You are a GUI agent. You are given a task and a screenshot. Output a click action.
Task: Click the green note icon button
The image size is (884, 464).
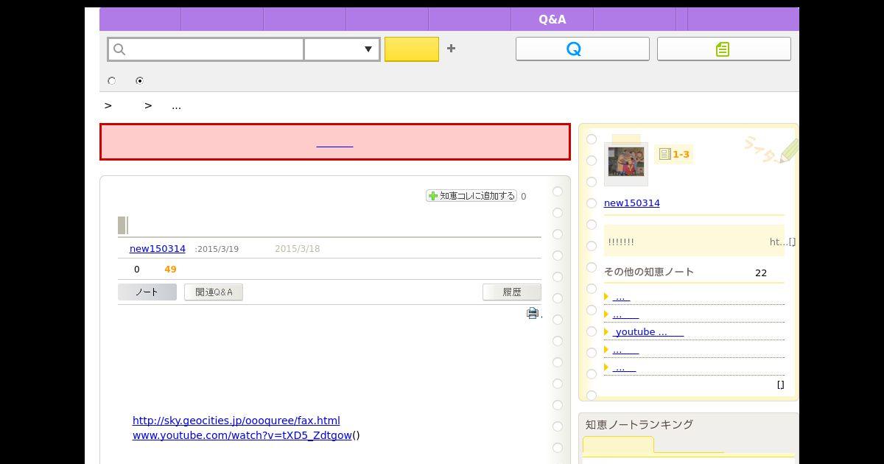(x=723, y=49)
